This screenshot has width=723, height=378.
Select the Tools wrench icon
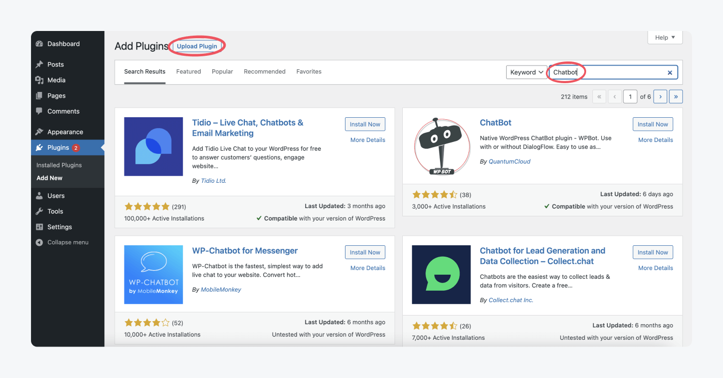[x=40, y=211]
